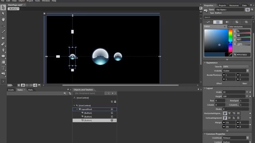Select the Direct Selection tool
The width and height of the screenshot is (255, 143).
coord(3,14)
